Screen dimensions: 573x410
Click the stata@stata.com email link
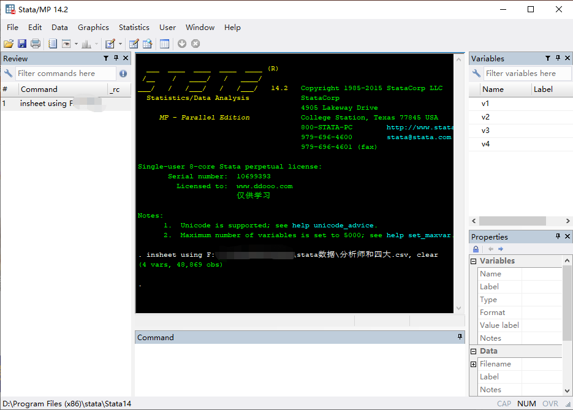tap(419, 137)
